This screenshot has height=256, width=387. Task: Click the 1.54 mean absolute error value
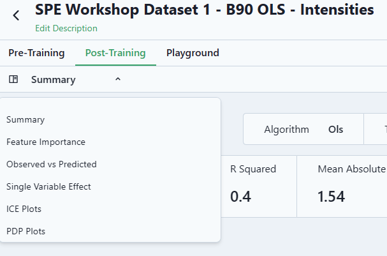click(331, 197)
